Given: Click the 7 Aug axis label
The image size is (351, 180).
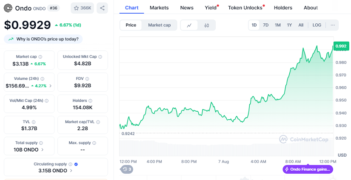Looking at the screenshot, I should click(224, 161).
